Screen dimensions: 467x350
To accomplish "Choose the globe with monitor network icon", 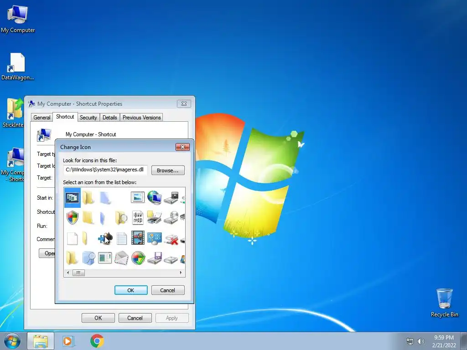I will tap(154, 198).
